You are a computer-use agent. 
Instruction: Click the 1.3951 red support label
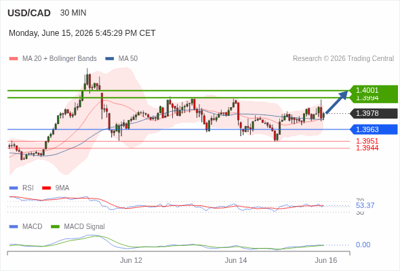[367, 141]
